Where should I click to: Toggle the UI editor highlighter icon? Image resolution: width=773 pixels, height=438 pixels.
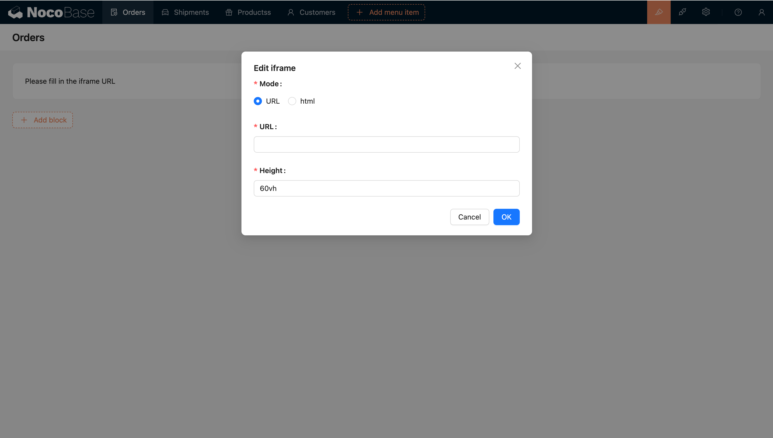point(659,12)
